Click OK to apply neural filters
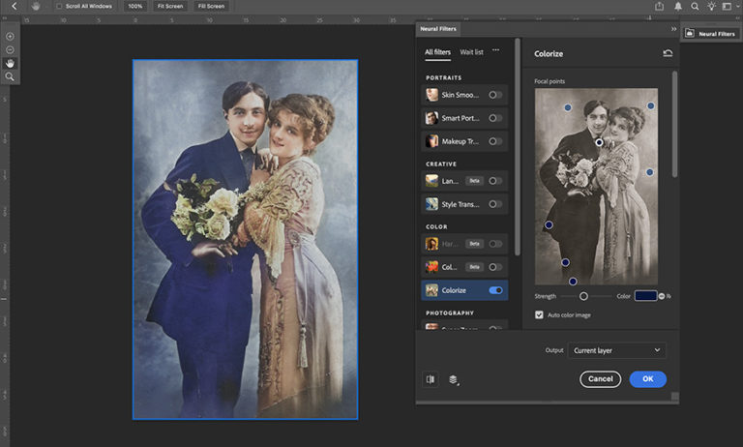This screenshot has height=447, width=743. [648, 379]
